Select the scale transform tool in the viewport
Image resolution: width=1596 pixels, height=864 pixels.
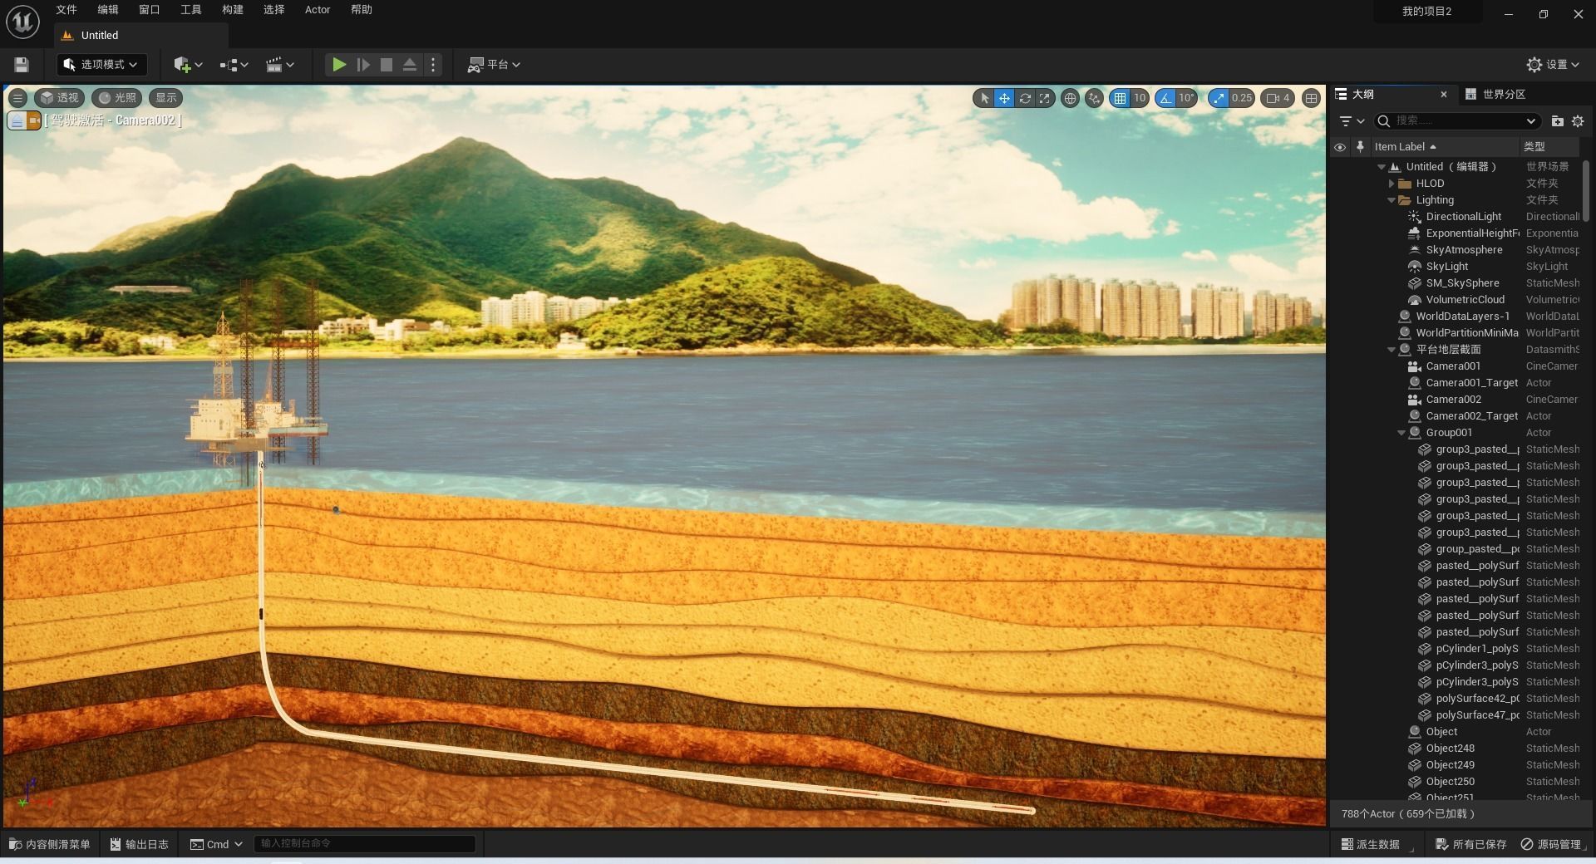pyautogui.click(x=1045, y=98)
